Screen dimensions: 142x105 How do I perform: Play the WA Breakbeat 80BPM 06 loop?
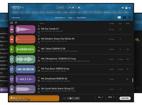point(12,79)
